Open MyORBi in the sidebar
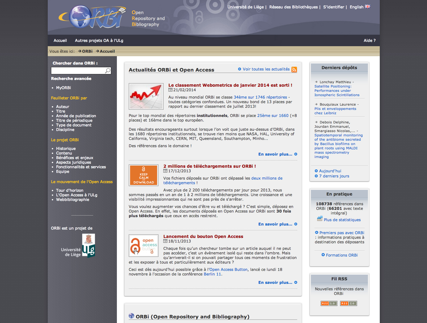The image size is (427, 323). pyautogui.click(x=63, y=88)
